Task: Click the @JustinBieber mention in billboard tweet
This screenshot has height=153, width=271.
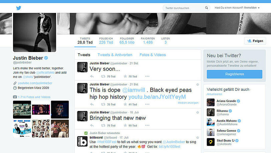Action: 174,142
